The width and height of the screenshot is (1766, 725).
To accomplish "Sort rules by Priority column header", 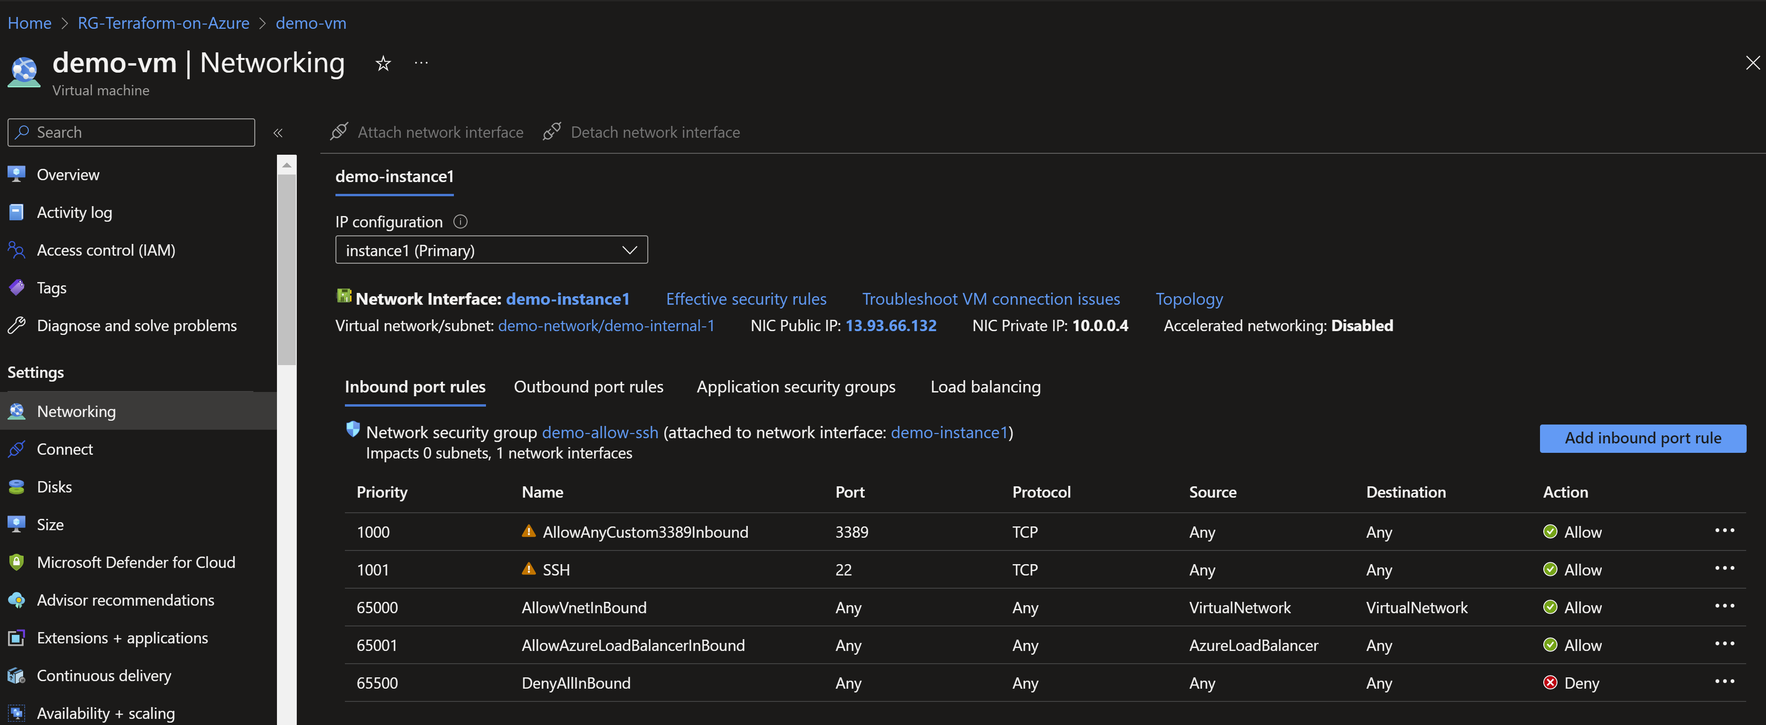I will pos(382,492).
